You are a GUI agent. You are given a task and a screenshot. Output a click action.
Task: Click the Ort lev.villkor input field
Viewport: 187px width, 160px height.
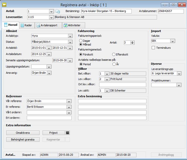[x=122, y=85]
